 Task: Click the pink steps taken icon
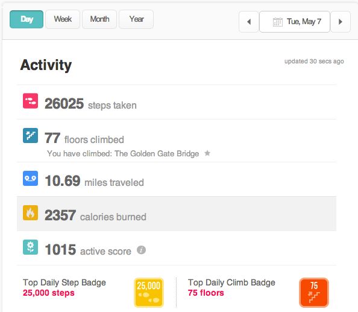30,101
